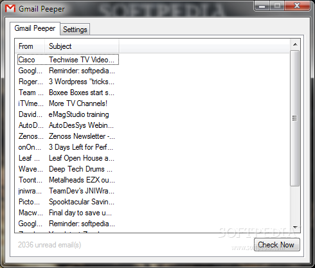
Task: Click the vertical scrollbar thumb
Action: pyautogui.click(x=295, y=118)
